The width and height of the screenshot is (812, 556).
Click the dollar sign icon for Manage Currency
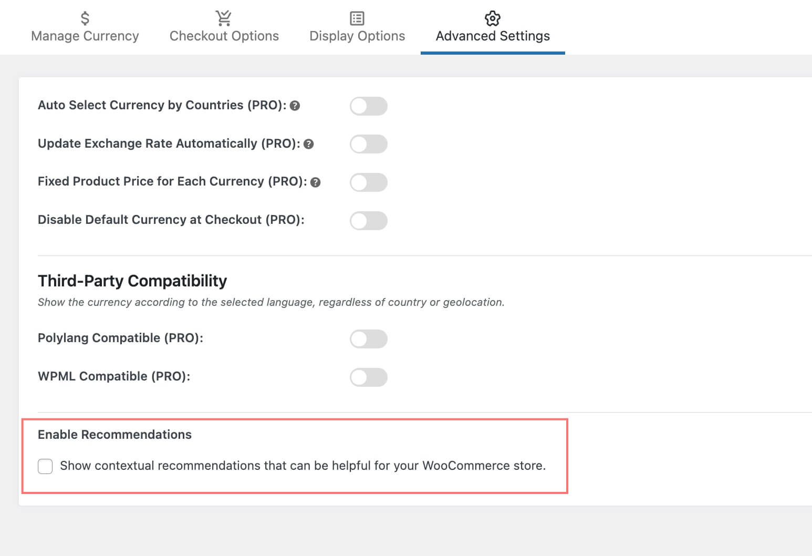coord(85,18)
